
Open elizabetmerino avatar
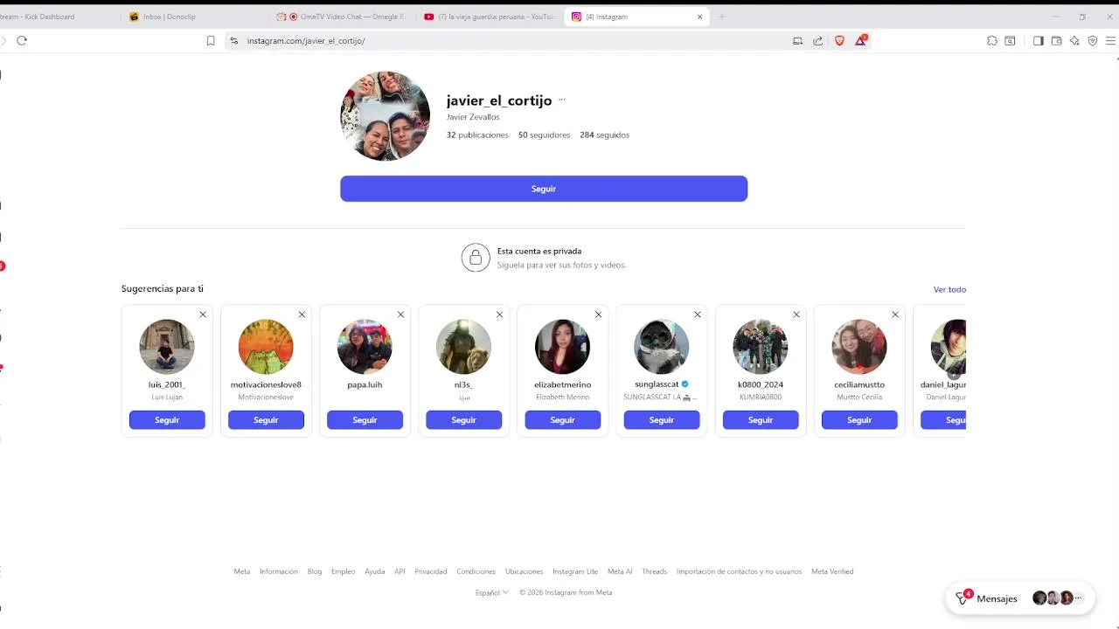click(x=562, y=347)
